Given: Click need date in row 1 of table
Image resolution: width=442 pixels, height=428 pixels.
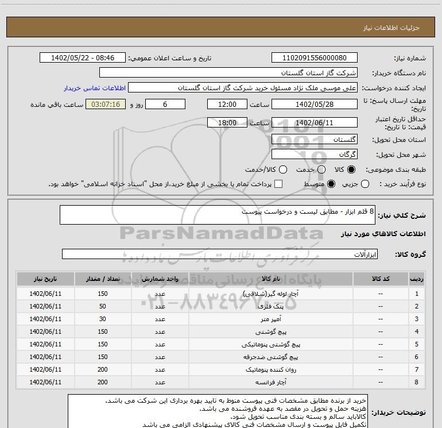Looking at the screenshot, I should [x=45, y=294].
